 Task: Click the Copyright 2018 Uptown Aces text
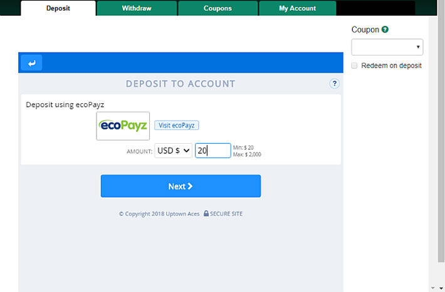pyautogui.click(x=159, y=214)
